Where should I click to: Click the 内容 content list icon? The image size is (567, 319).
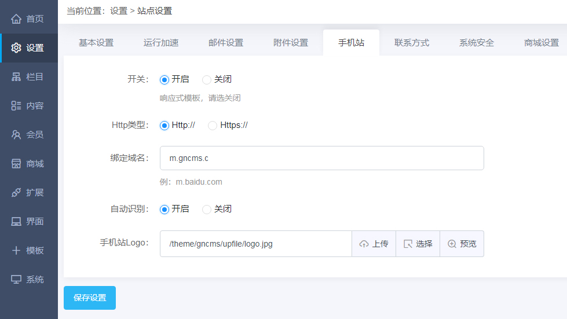tap(16, 106)
